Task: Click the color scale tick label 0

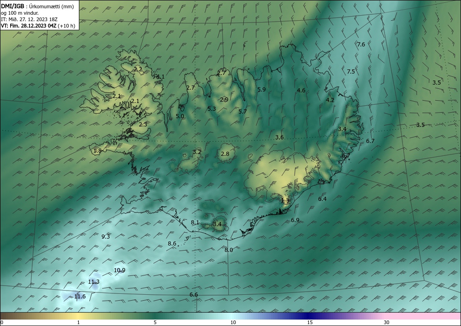Action: (2, 323)
